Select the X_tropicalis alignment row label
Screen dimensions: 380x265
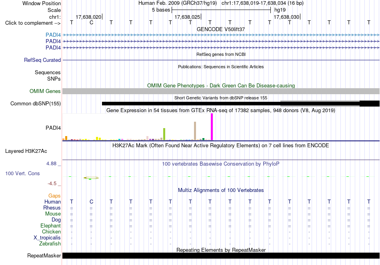pos(47,238)
